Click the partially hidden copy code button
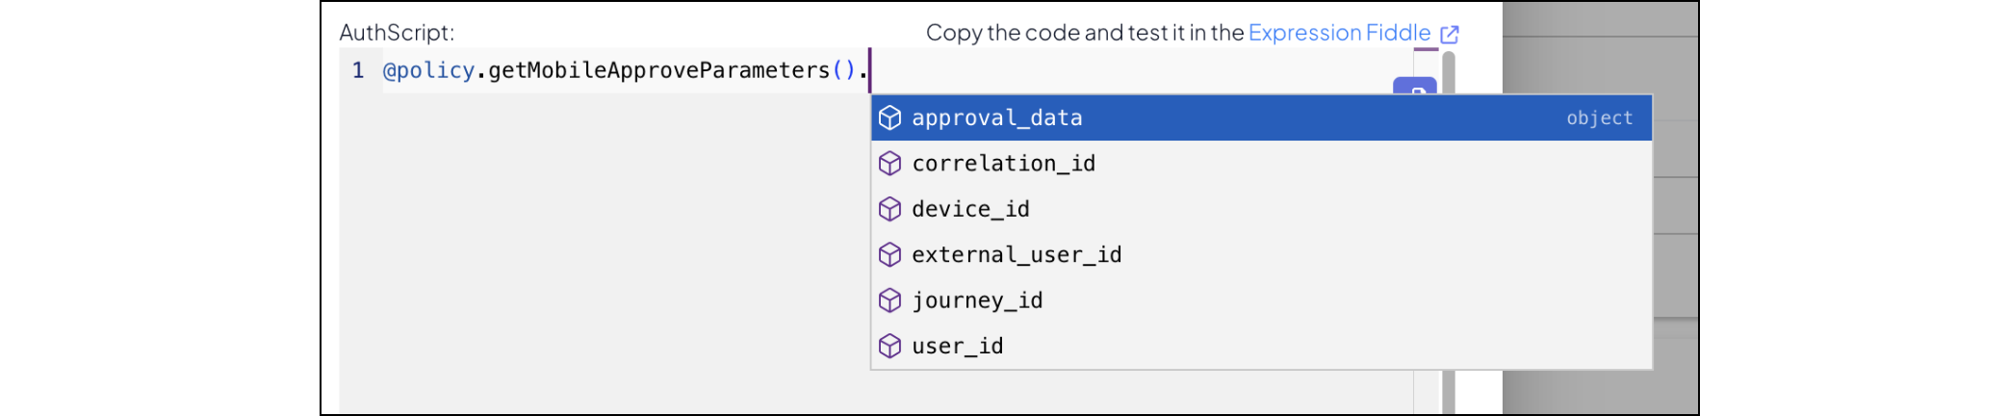Image resolution: width=2008 pixels, height=416 pixels. tap(1415, 86)
